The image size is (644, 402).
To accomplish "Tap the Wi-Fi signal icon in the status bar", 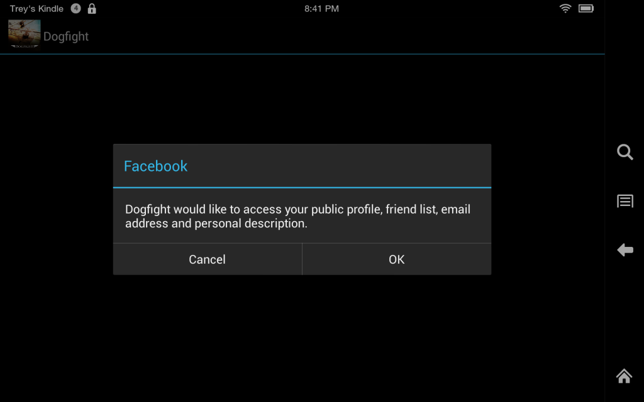I will click(x=565, y=8).
